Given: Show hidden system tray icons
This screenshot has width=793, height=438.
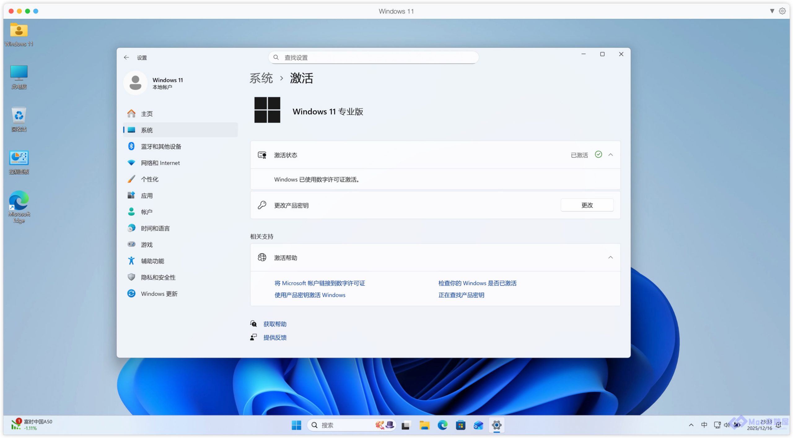Looking at the screenshot, I should click(691, 425).
